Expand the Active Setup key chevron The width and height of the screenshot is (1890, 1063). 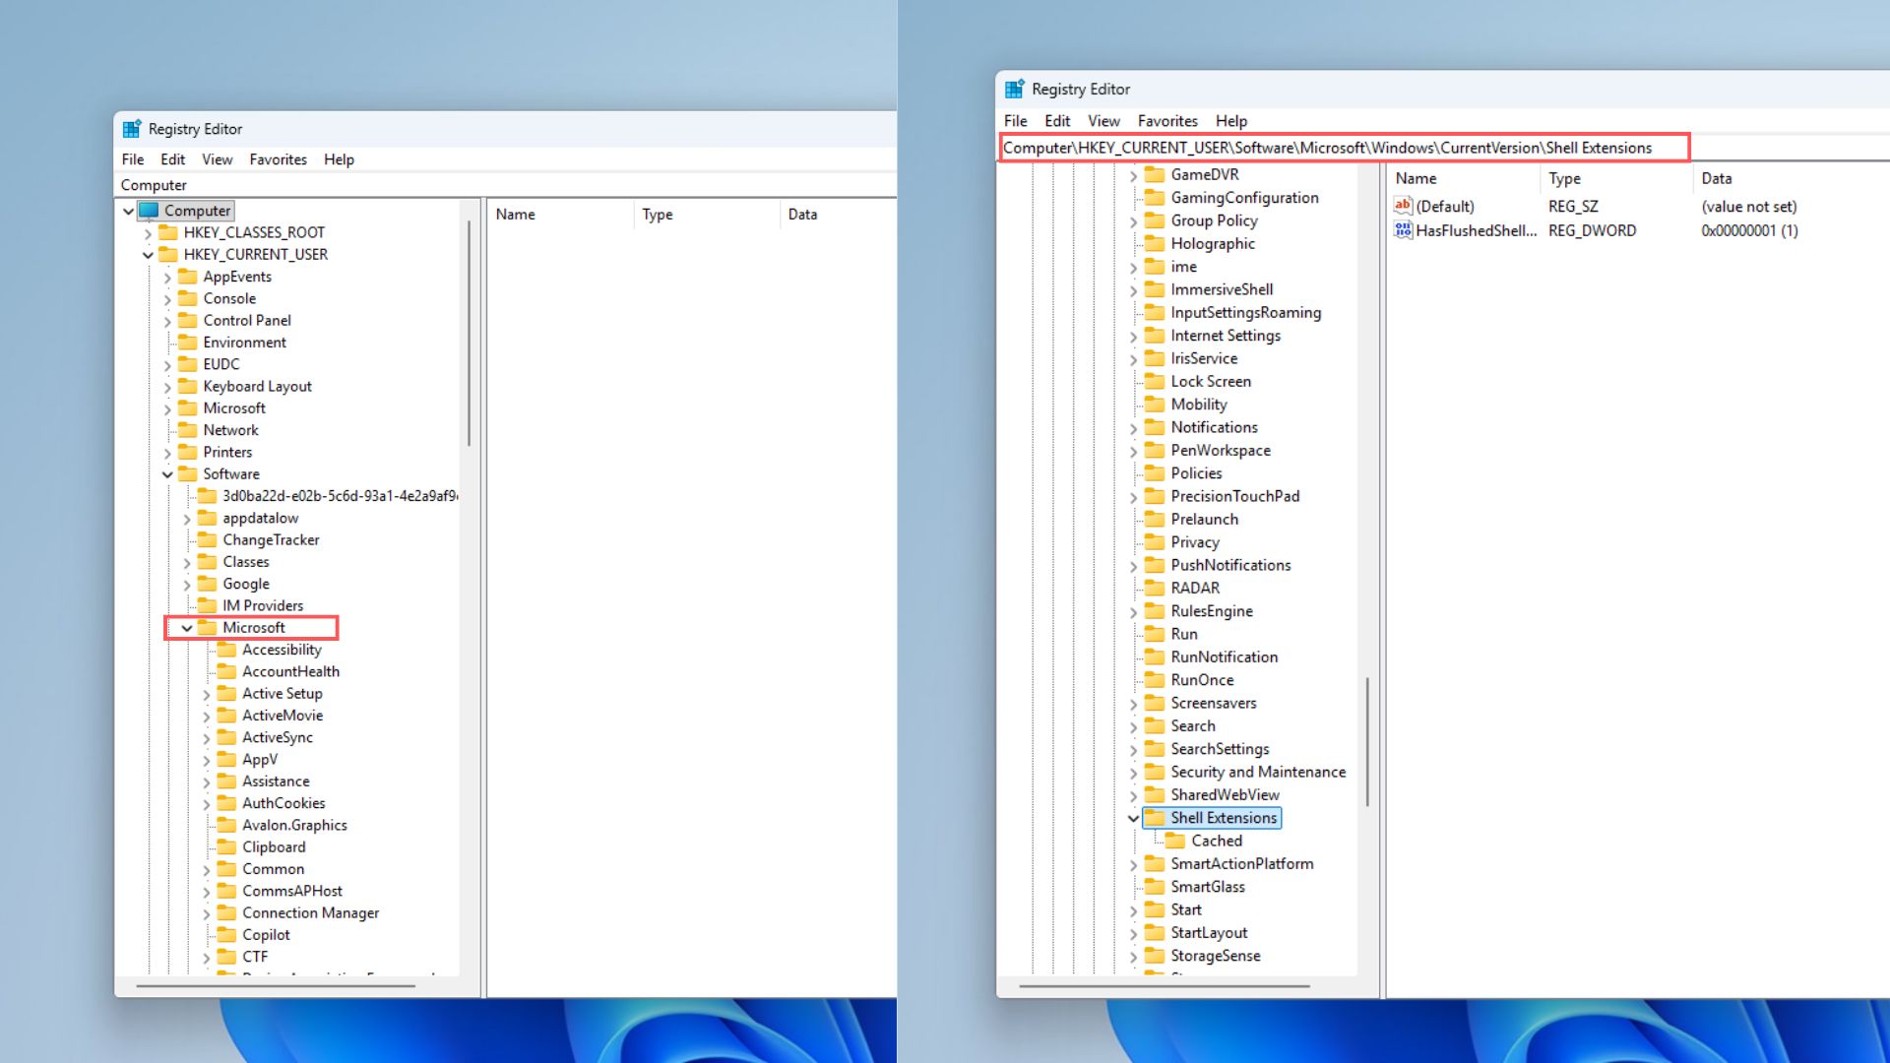click(207, 693)
